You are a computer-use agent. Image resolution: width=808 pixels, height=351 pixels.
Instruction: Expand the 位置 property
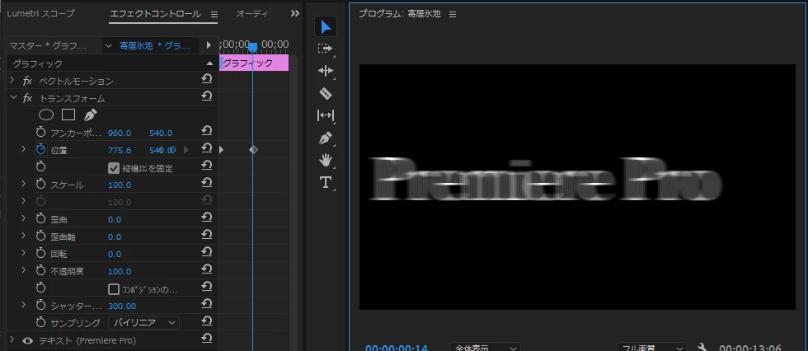click(x=23, y=149)
